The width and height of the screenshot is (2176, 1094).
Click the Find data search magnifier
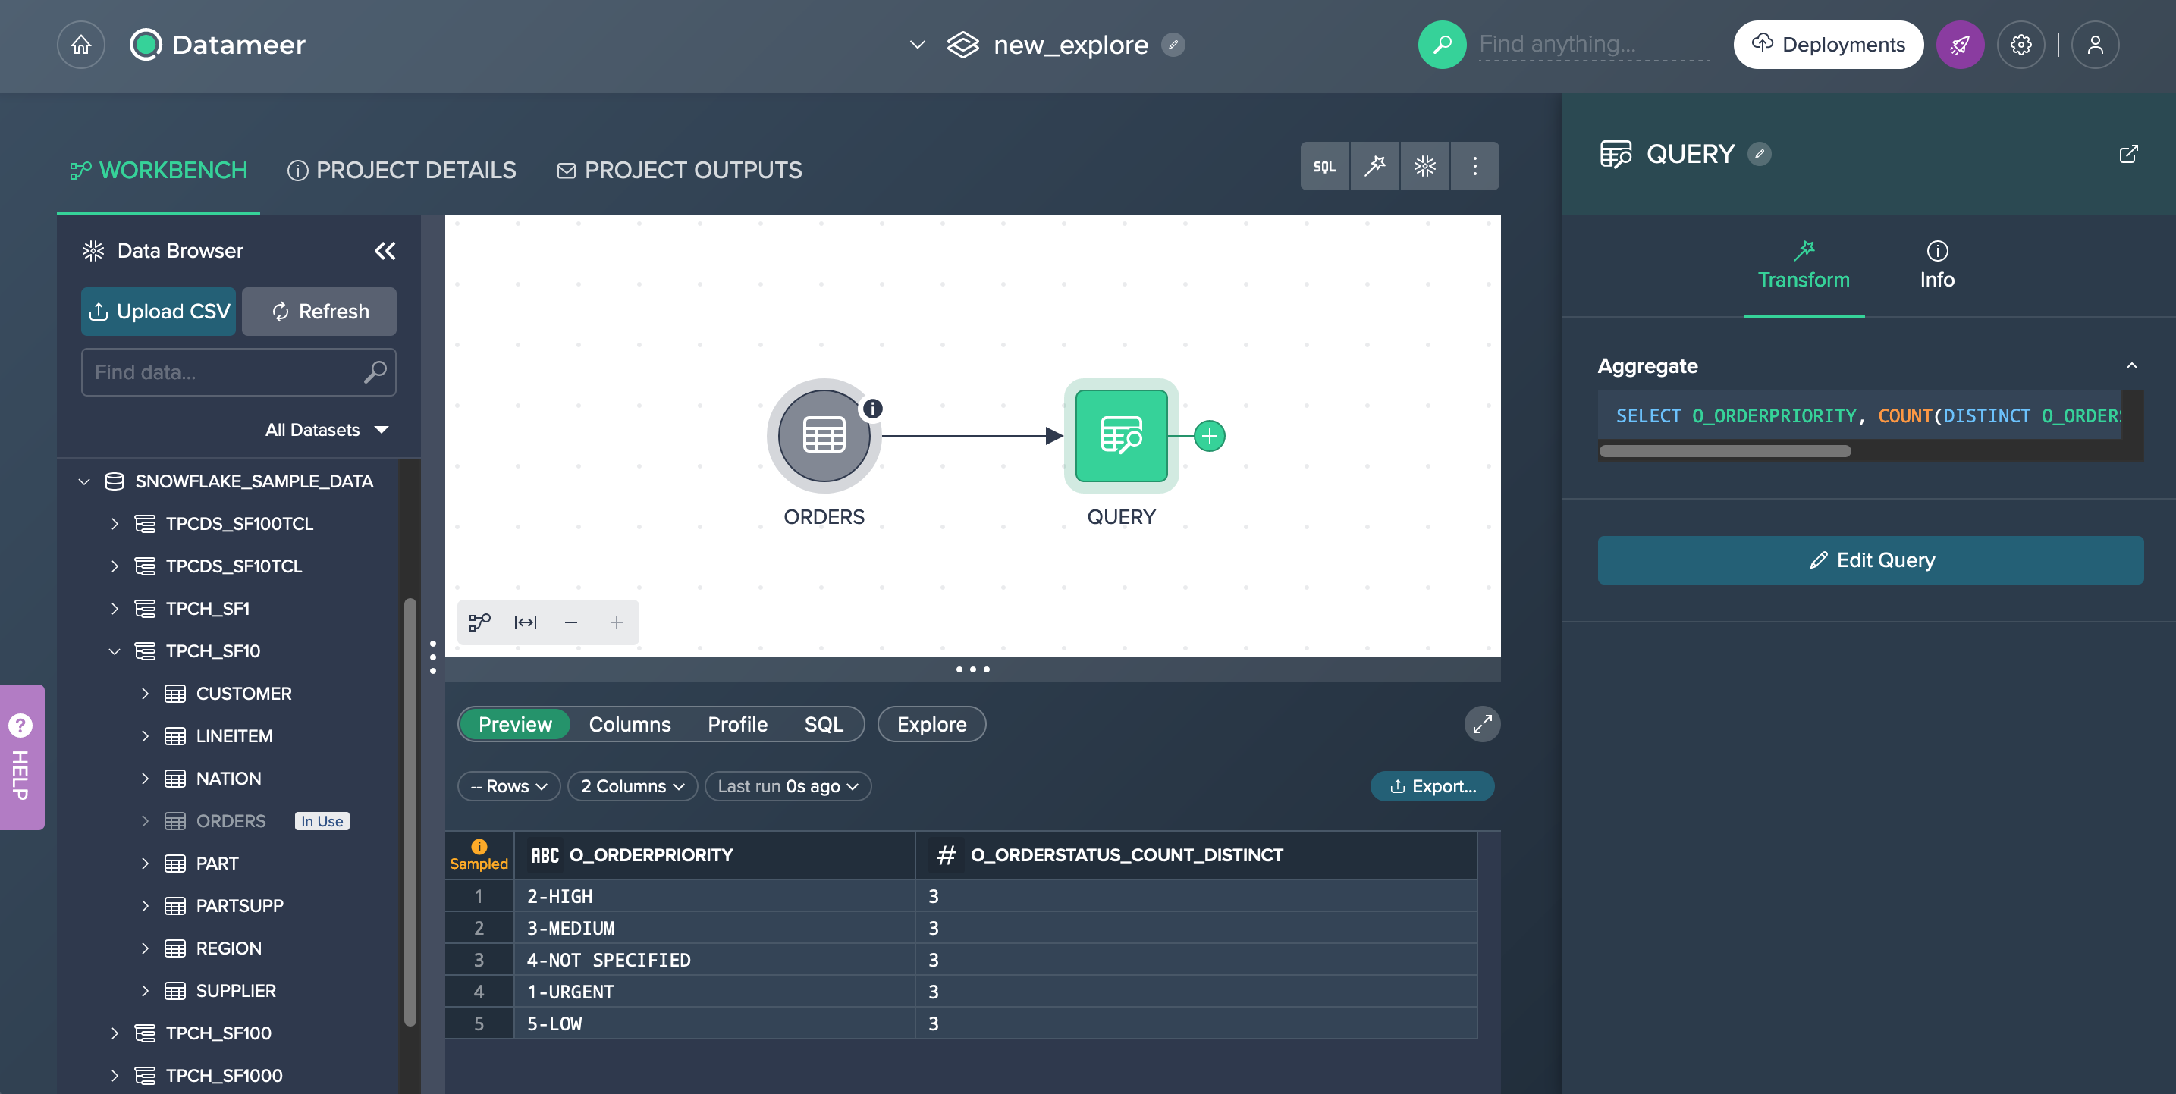(x=375, y=372)
